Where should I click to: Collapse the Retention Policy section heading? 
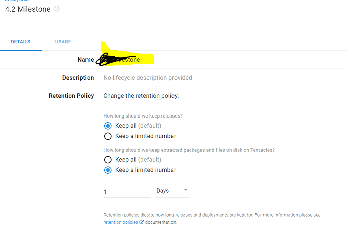[71, 96]
